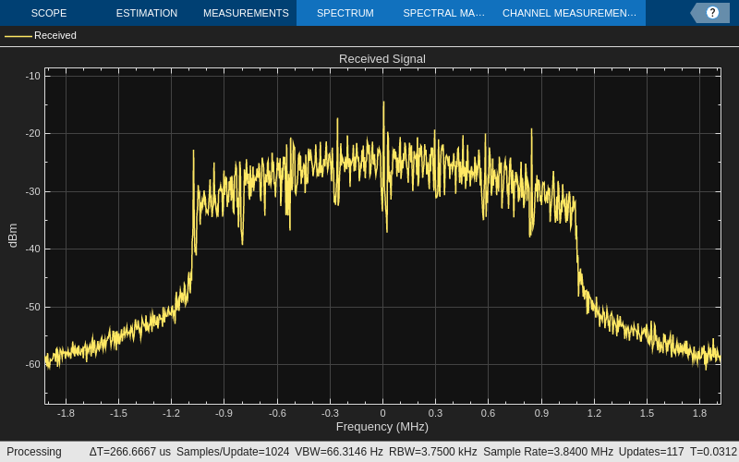739x462 pixels.
Task: Switch to the Channel Measurements tab
Action: pyautogui.click(x=569, y=13)
